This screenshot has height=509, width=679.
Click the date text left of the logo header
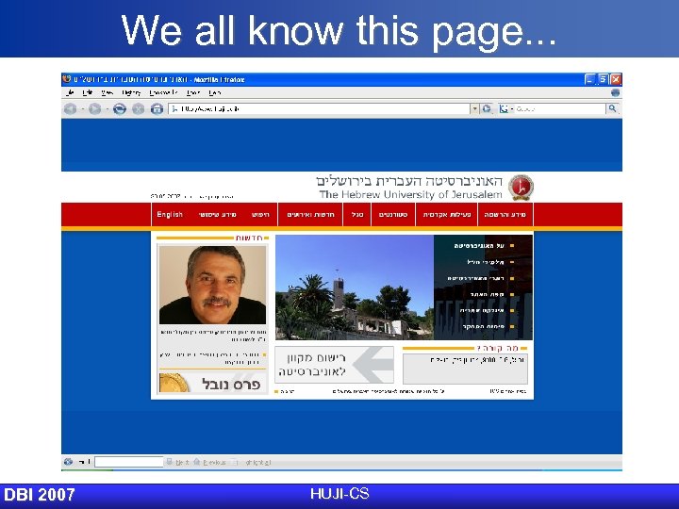point(191,196)
